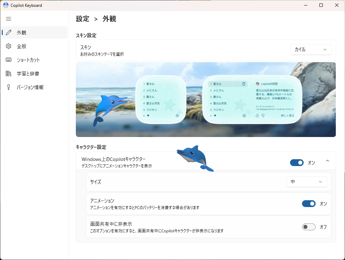345x260 pixels.
Task: Maximize the Copilot Keyboard window
Action: click(321, 5)
